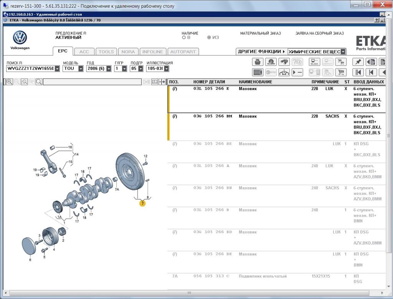393x299 pixels.
Task: Click the ETKA help question mark button
Action: (x=377, y=20)
